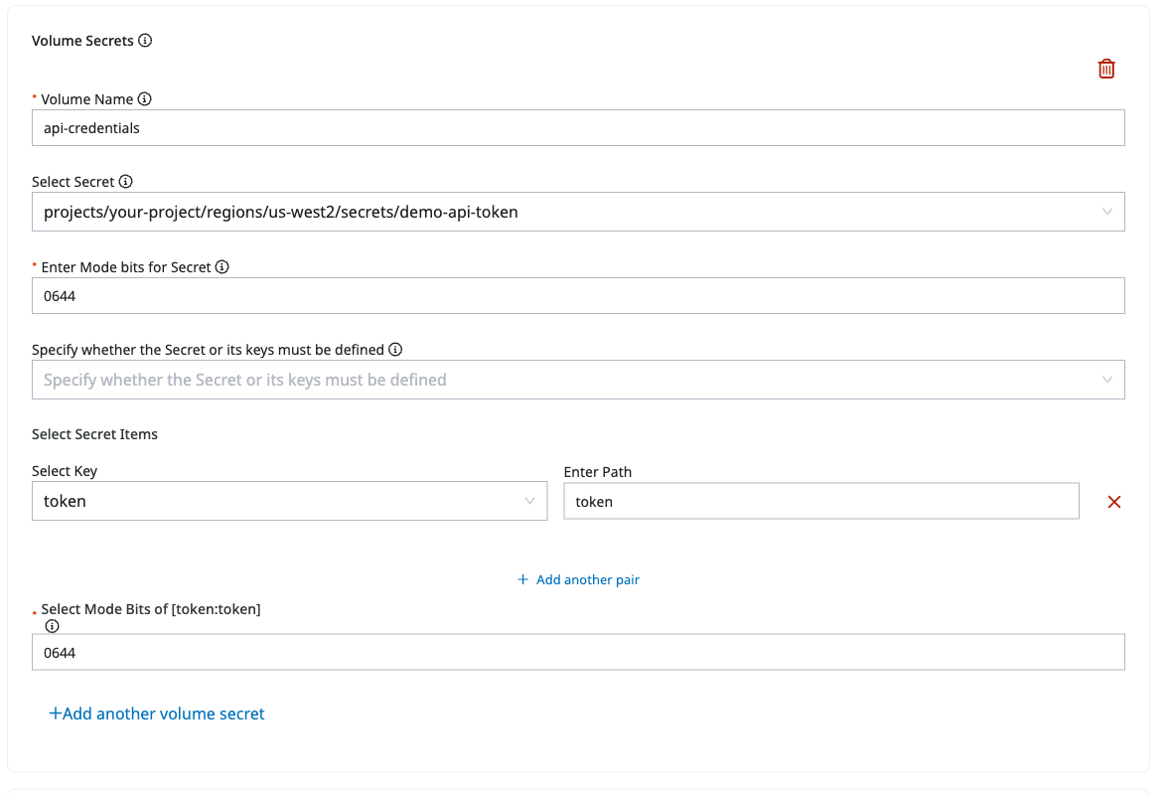Focus the Select Mode Bits of [token:token] field
The width and height of the screenshot is (1172, 795).
[x=578, y=652]
